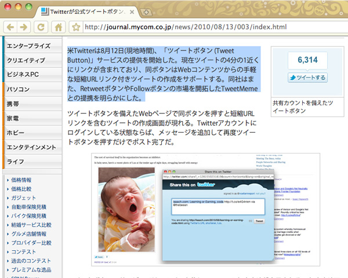
Task: Click the 共有カウントを備えたツイートボタン caption
Action: (303, 107)
